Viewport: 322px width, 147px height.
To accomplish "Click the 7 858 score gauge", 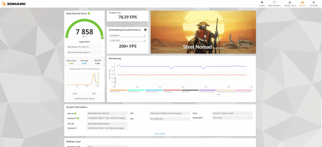I will click(84, 29).
